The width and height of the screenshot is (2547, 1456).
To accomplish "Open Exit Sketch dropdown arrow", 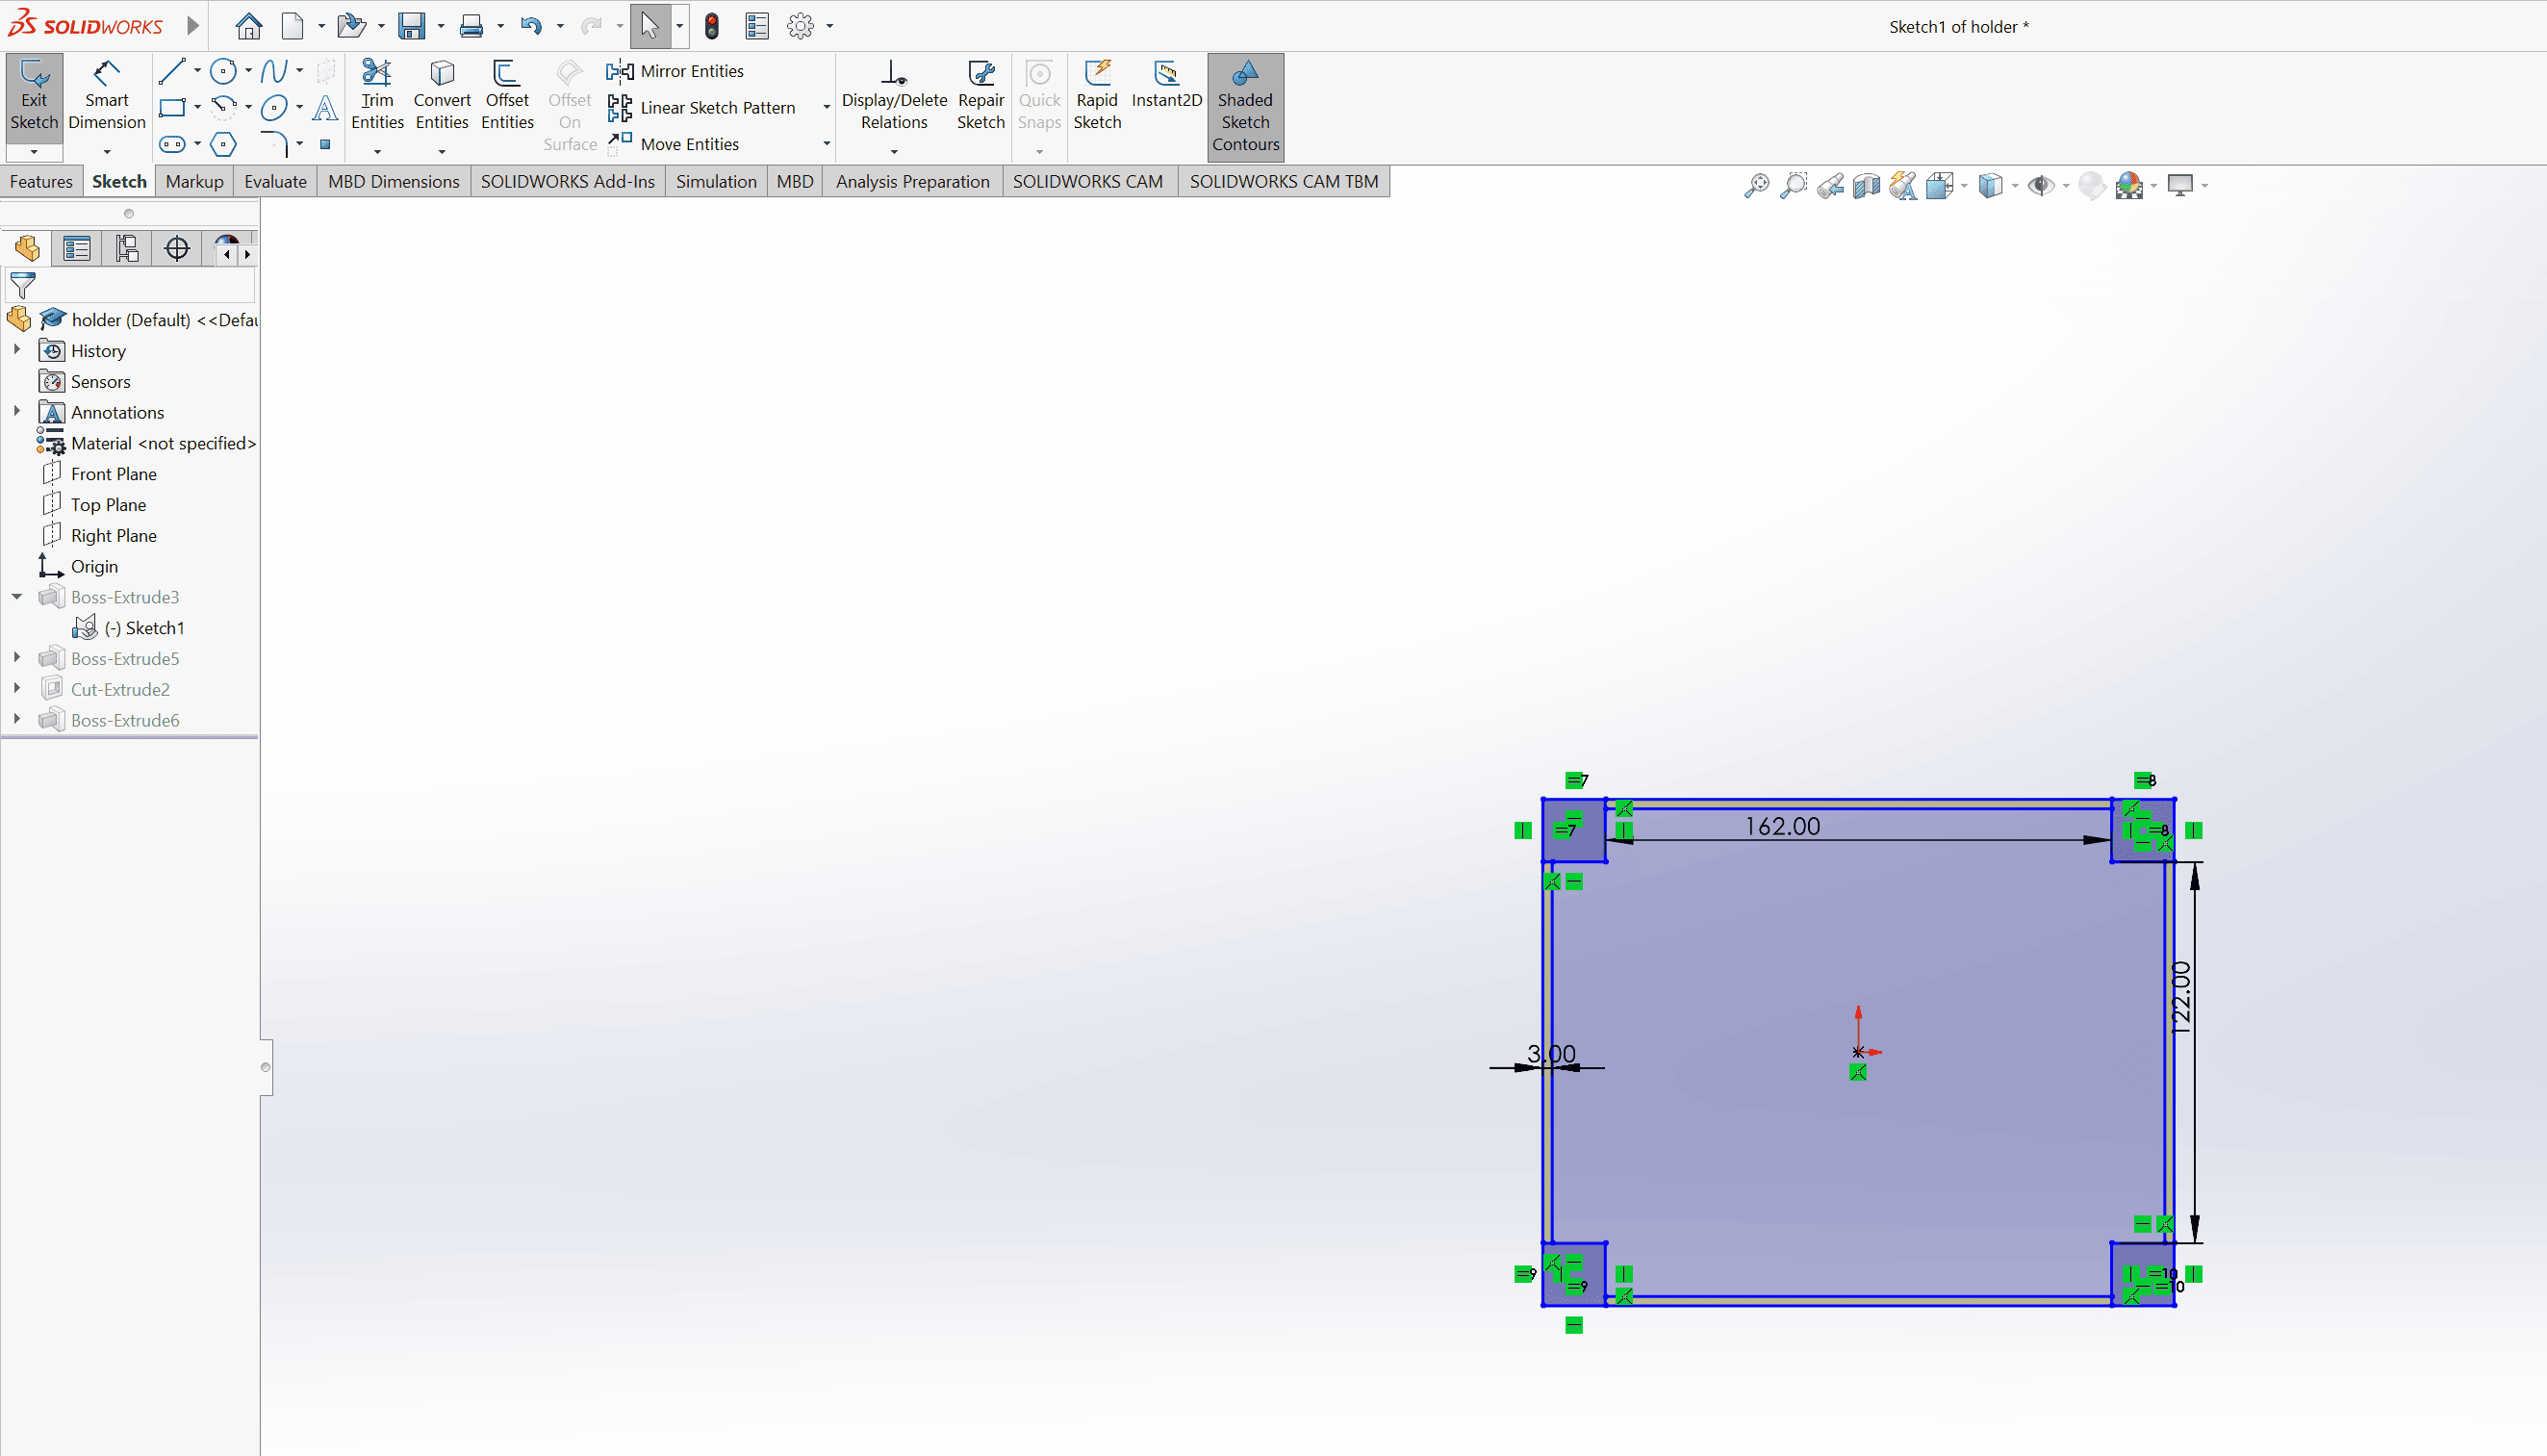I will click(x=34, y=152).
